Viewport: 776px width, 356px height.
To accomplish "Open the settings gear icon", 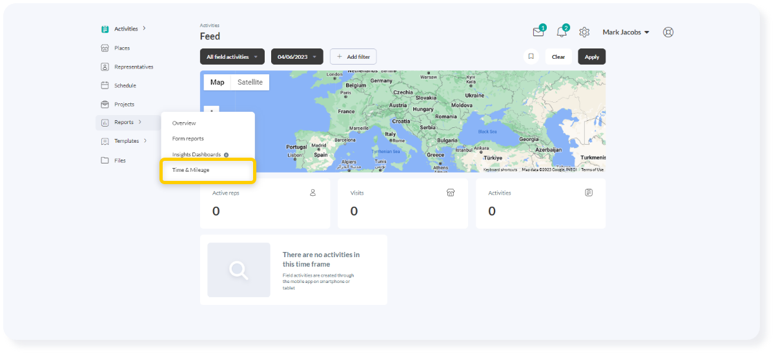I will [584, 32].
